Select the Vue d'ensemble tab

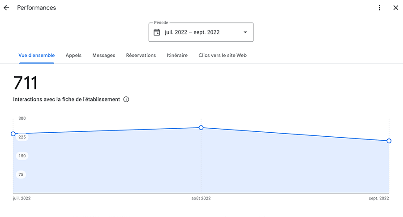point(37,56)
